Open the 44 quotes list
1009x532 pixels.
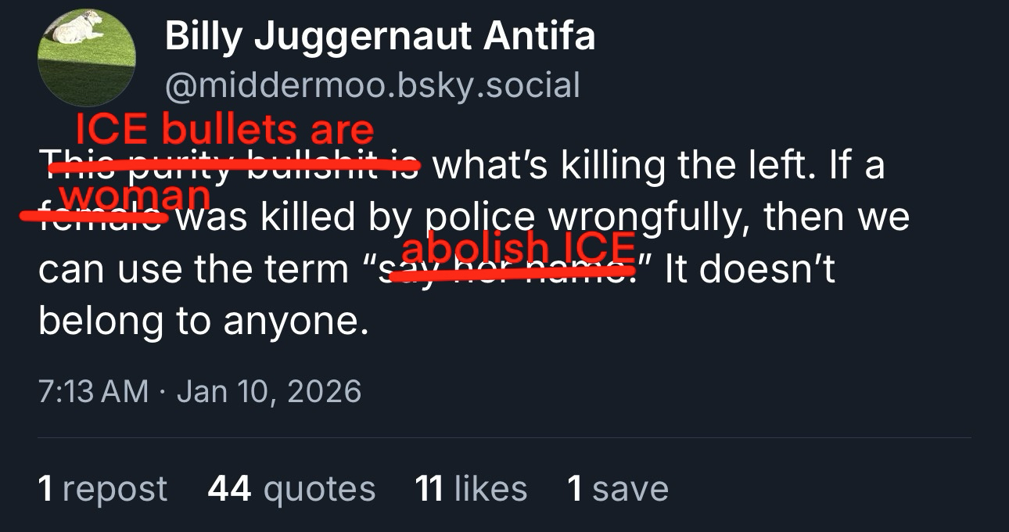[292, 488]
